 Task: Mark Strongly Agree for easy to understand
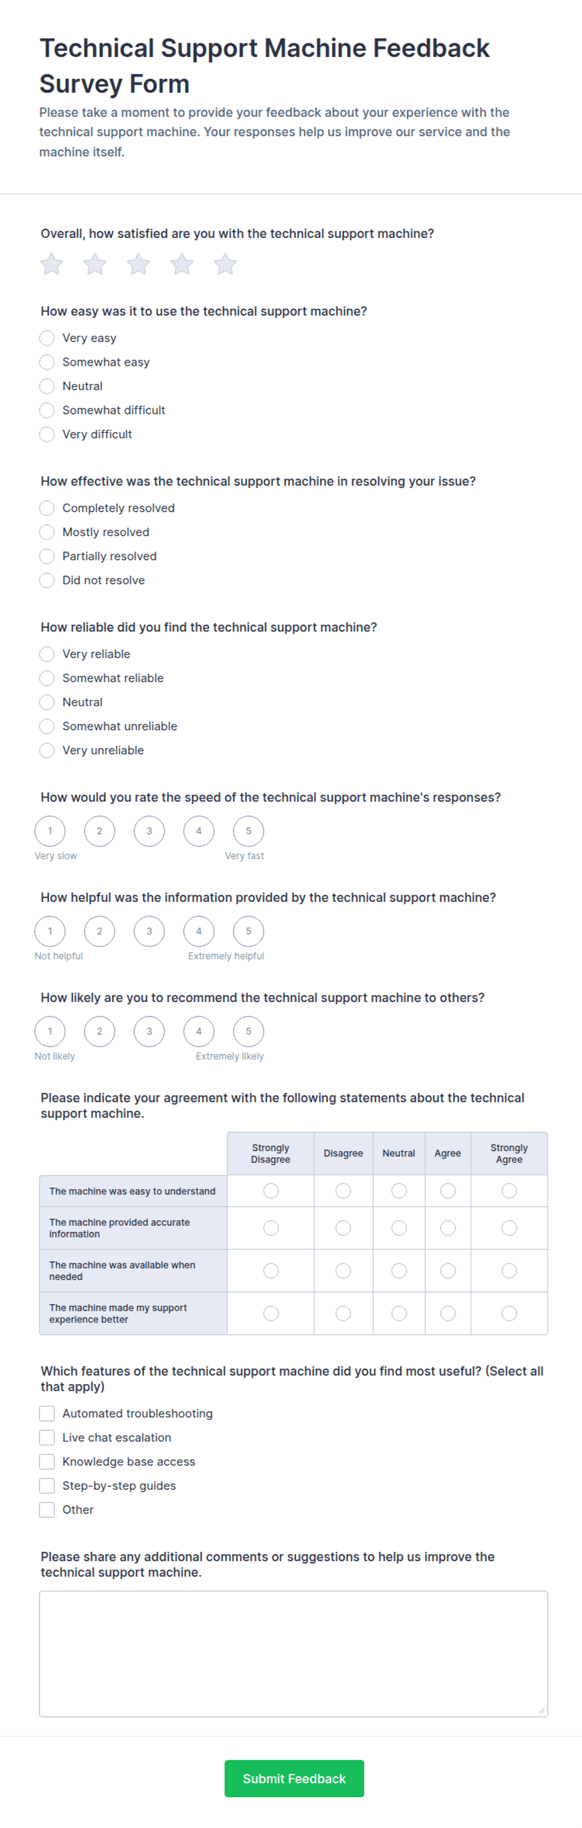pos(509,1190)
